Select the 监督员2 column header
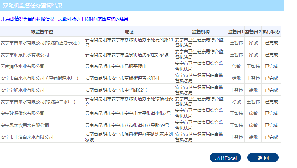The image size is (297, 168). point(253,32)
